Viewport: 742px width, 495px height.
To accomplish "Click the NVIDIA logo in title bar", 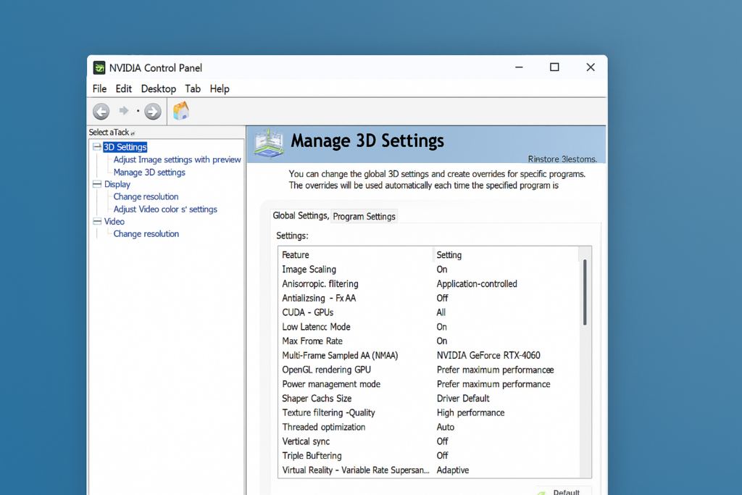I will [x=99, y=67].
